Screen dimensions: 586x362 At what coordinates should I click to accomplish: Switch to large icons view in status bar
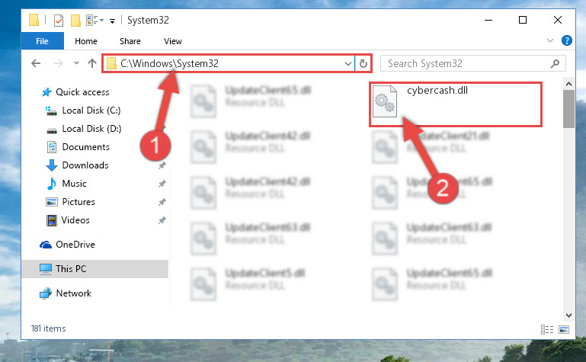(564, 329)
